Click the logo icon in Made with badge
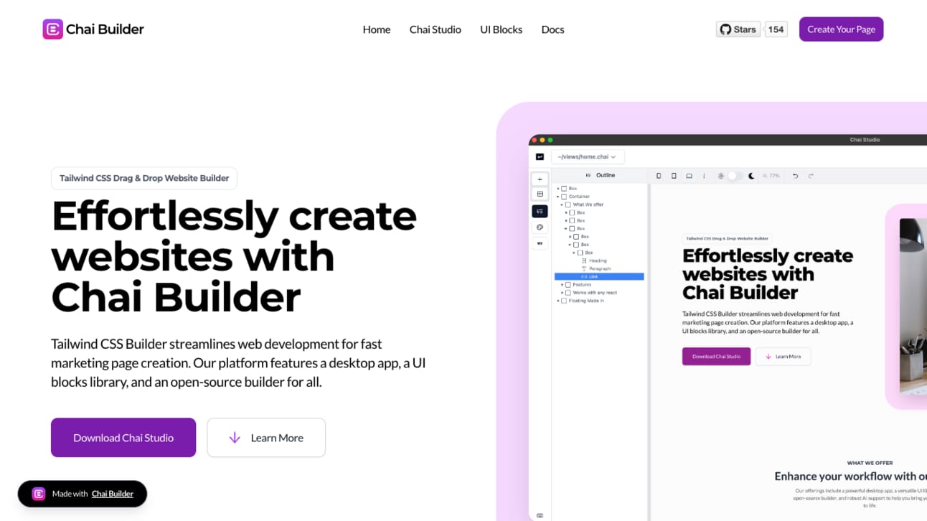Screen dimensions: 927x521 pyautogui.click(x=39, y=494)
